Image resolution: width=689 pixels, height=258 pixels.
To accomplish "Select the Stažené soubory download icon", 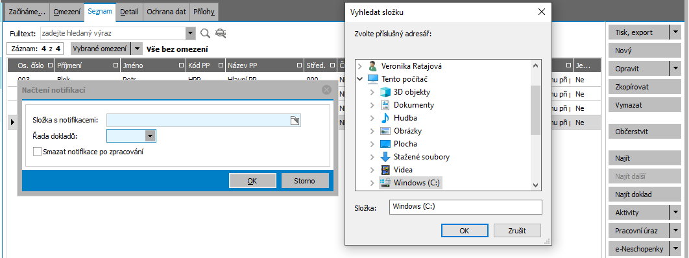I will [385, 157].
